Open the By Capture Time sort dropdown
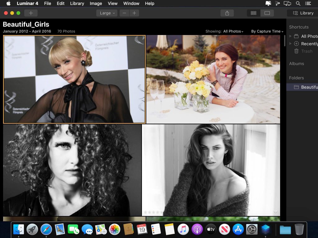 [267, 31]
